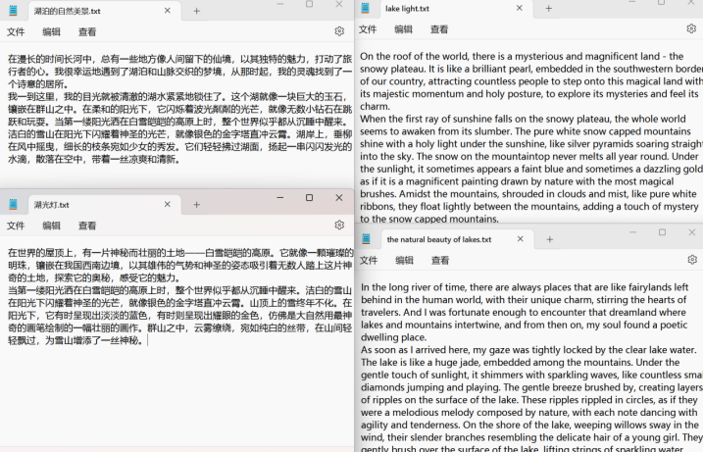Open 文件 menu in lake light.txt window

pos(368,29)
